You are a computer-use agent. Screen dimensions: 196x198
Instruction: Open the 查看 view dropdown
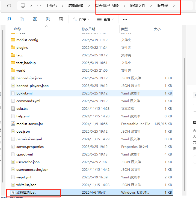105,19
